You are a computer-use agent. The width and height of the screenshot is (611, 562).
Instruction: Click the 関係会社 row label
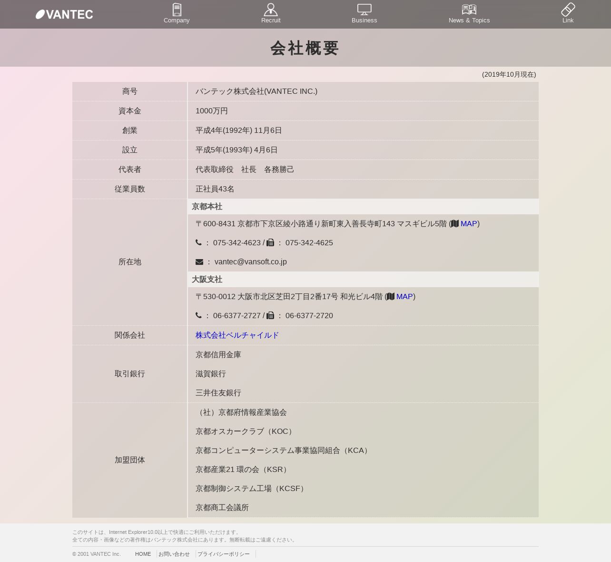(x=130, y=335)
